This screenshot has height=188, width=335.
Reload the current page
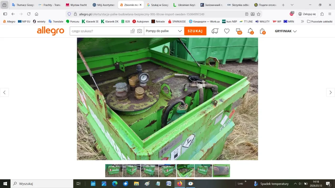pyautogui.click(x=29, y=14)
